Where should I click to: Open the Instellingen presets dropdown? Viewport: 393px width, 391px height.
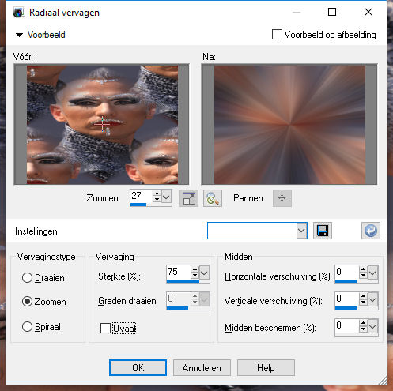pos(301,231)
